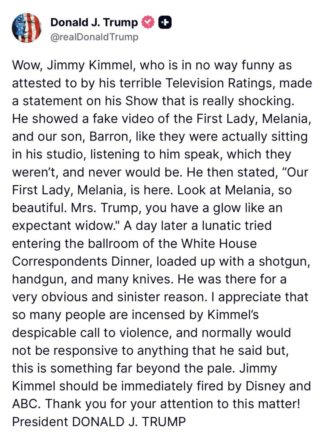Open the Donald J. Trump display name
Image resolution: width=326 pixels, height=436 pixels.
click(94, 23)
